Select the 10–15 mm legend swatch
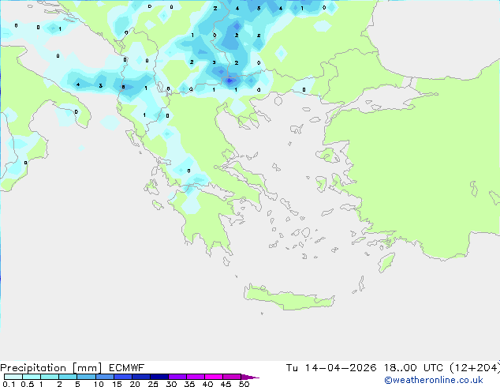The width and height of the screenshot is (500, 387). tap(104, 377)
